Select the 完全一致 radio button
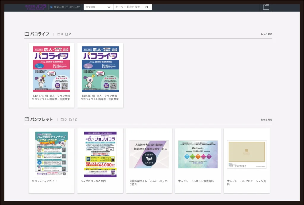The height and width of the screenshot is (205, 304). (x=51, y=7)
